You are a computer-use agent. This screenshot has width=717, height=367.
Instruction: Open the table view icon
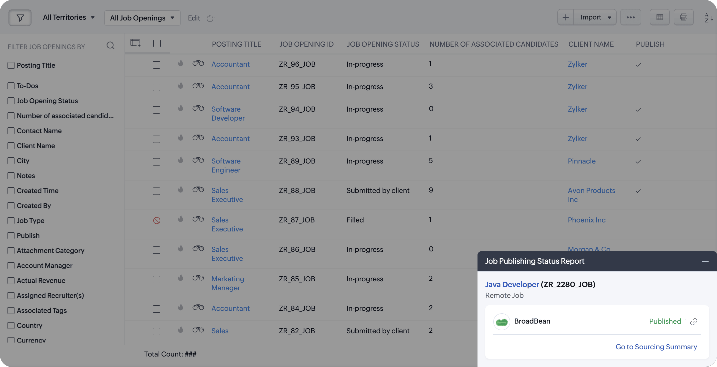[x=659, y=17]
